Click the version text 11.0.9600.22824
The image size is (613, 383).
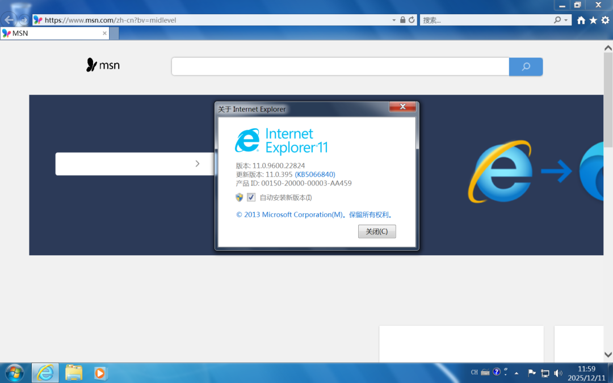pyautogui.click(x=278, y=166)
